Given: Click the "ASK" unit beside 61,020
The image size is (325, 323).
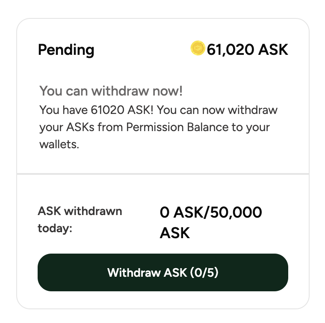Looking at the screenshot, I should (x=273, y=50).
